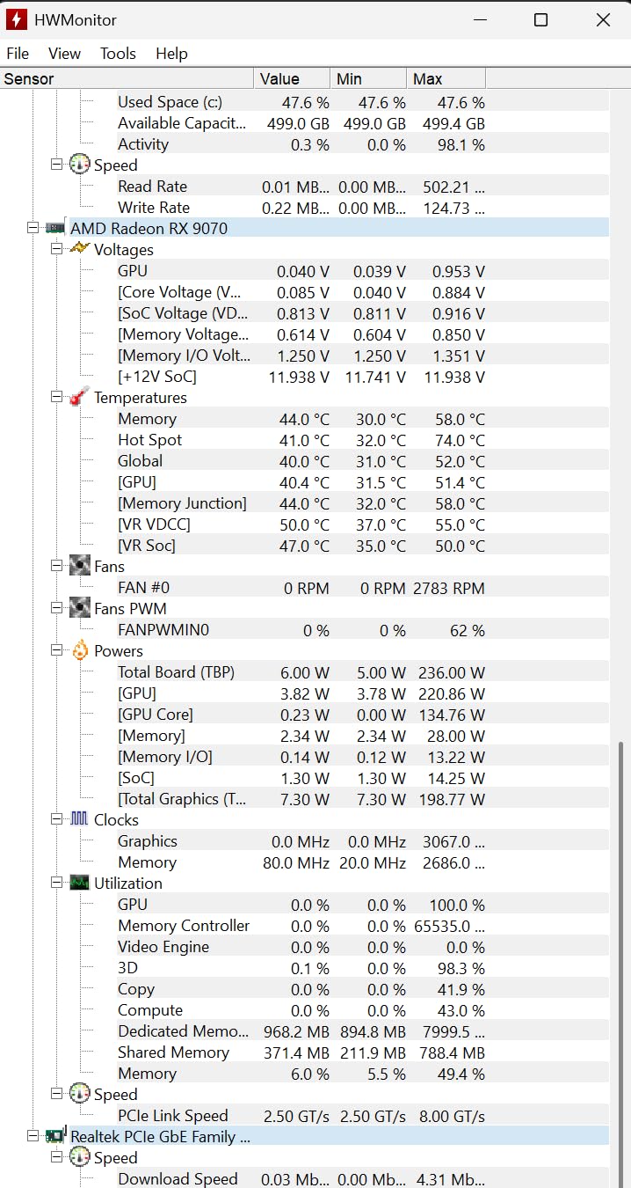Click the Fans group fan icon
The width and height of the screenshot is (631, 1188).
(x=80, y=566)
